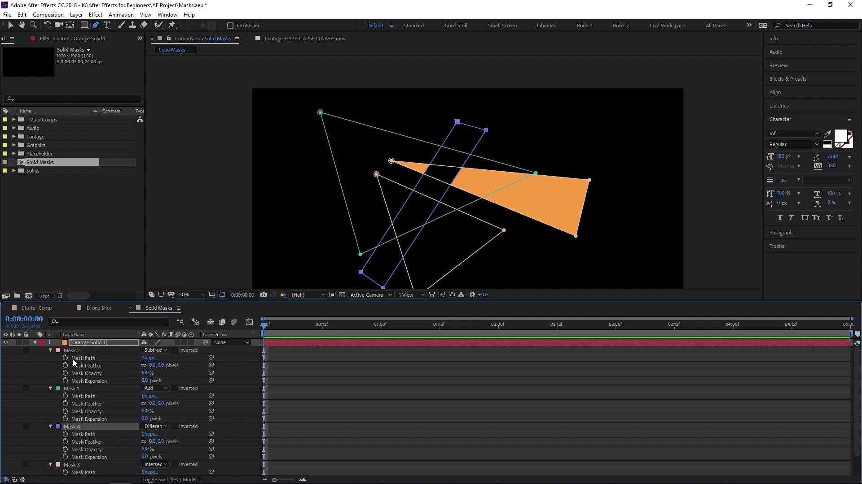Open the 50% magnification dropdown

(192, 295)
